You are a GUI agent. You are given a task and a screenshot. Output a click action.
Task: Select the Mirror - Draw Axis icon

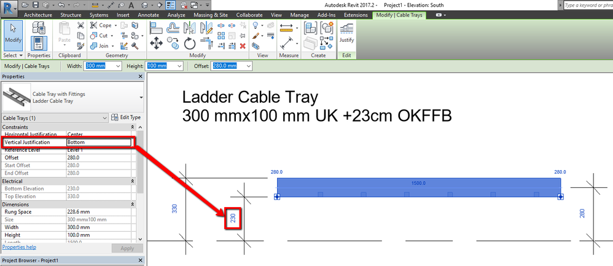pyautogui.click(x=206, y=28)
